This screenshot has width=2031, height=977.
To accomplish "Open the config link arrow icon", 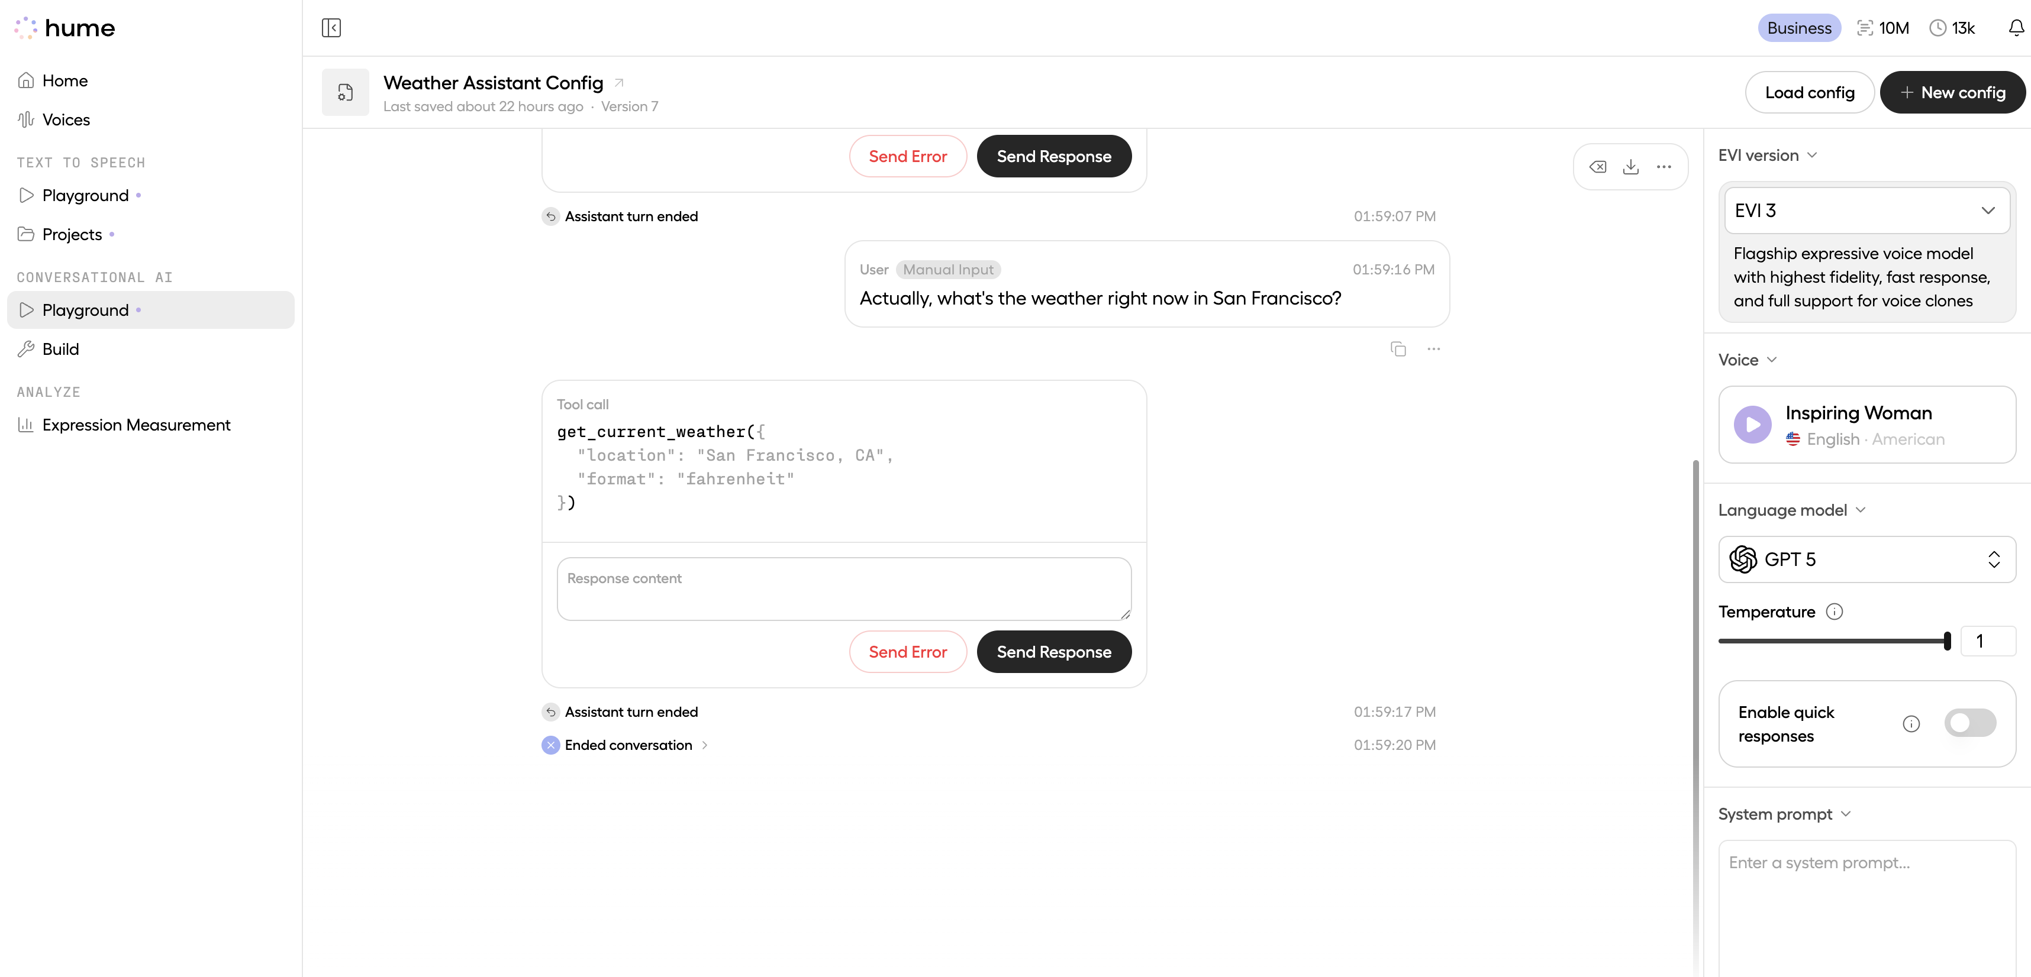I will click(619, 83).
